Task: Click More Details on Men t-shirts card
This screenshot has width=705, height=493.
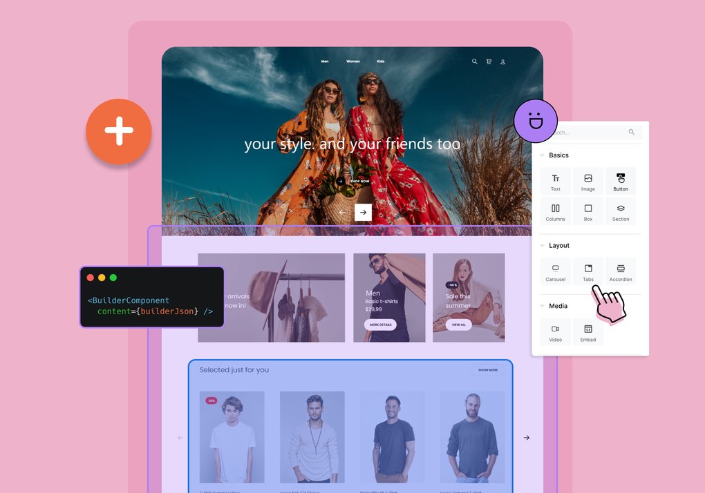Action: 380,324
